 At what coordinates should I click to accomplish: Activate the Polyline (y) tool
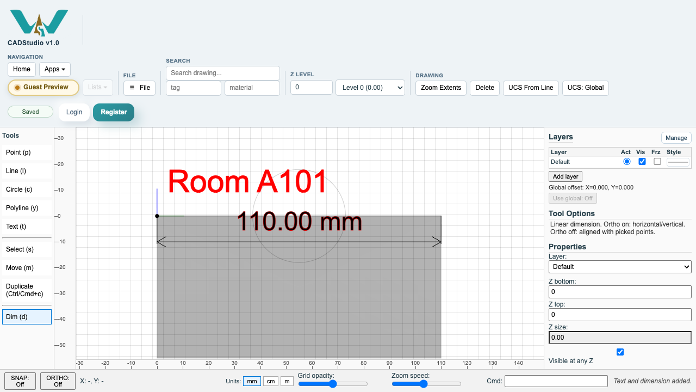tap(27, 208)
